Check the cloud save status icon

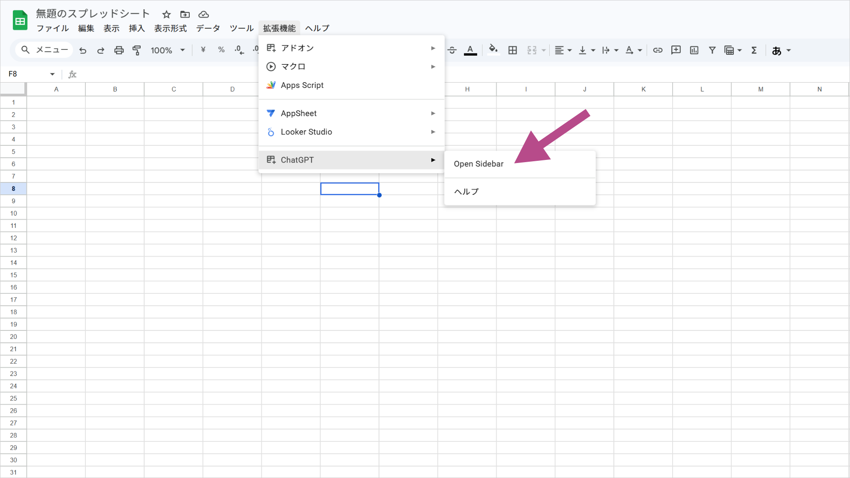203,15
